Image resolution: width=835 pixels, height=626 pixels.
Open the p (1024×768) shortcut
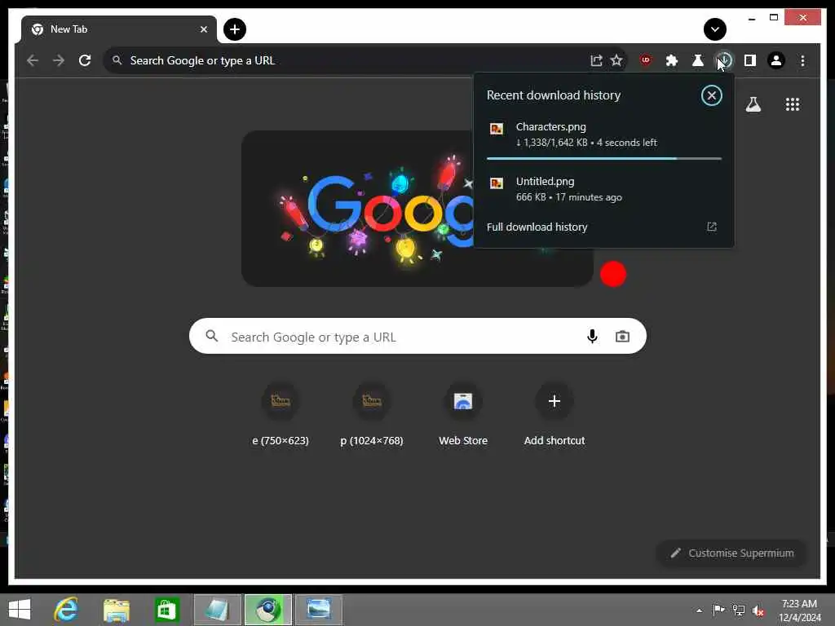(372, 415)
